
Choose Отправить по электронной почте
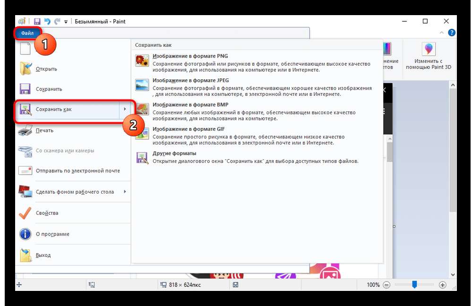73,170
